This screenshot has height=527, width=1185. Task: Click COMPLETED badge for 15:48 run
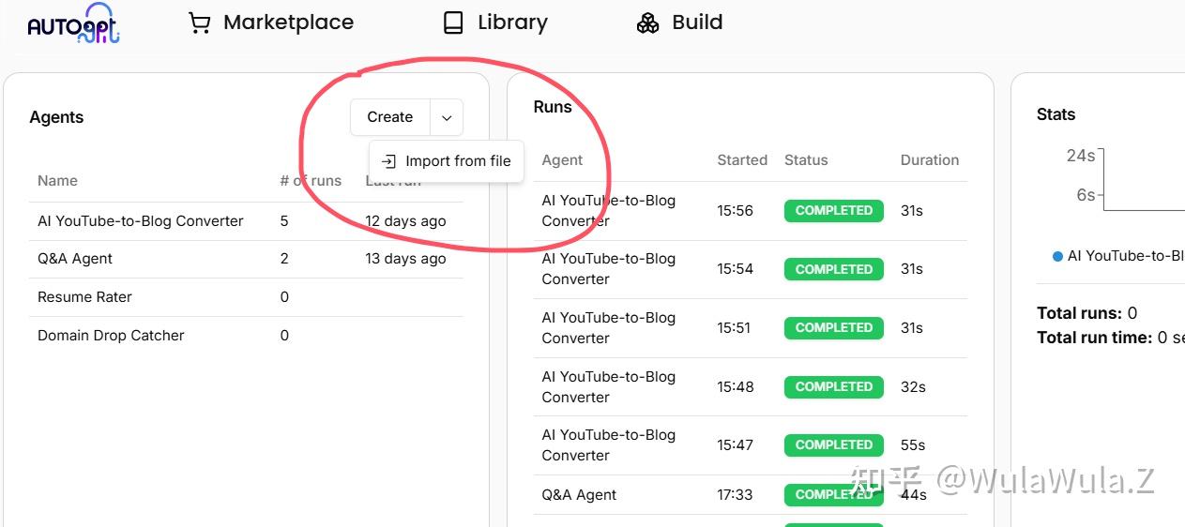[x=833, y=386]
